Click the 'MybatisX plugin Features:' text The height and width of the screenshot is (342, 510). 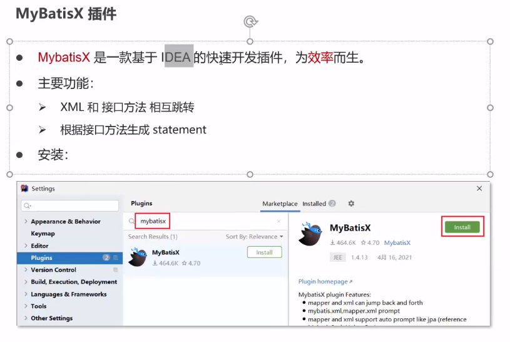334,294
